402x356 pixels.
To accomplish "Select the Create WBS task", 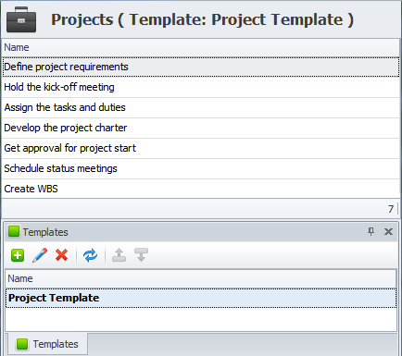I will coord(200,189).
